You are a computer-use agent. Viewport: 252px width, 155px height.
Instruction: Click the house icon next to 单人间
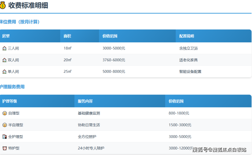pos(4,72)
